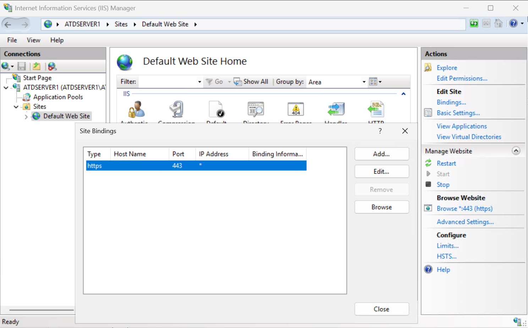Click the Filter input field

[170, 82]
